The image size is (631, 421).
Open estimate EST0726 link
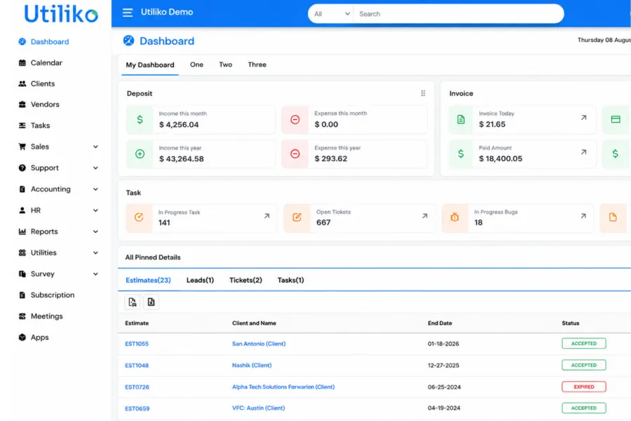point(137,387)
